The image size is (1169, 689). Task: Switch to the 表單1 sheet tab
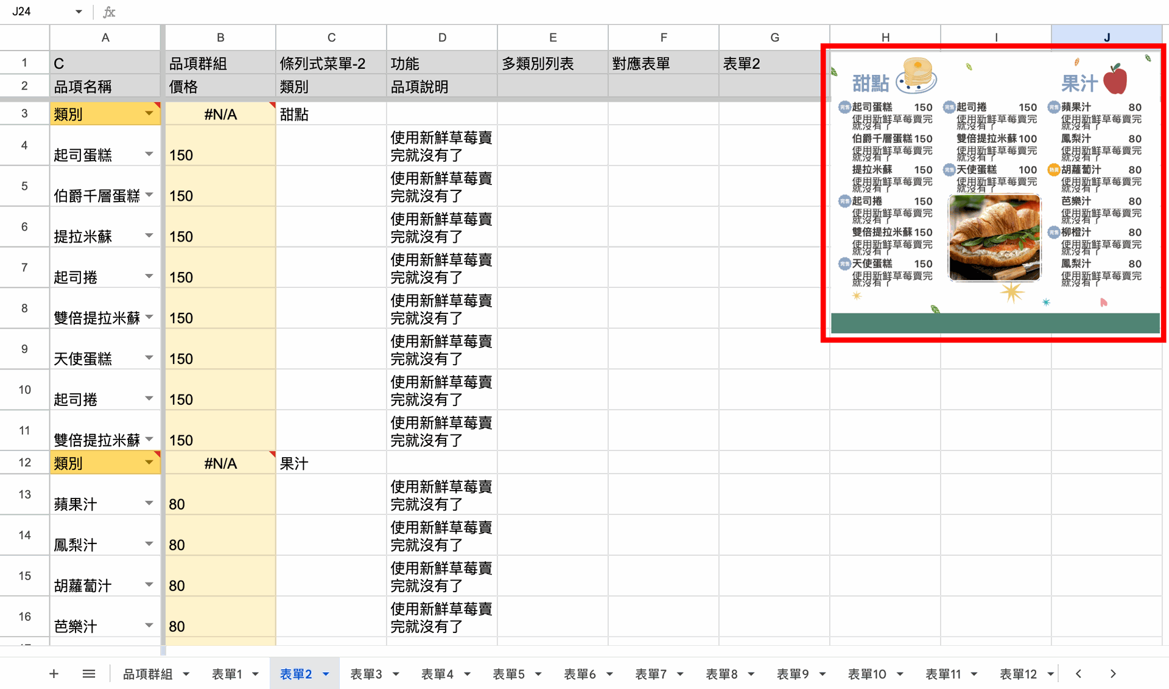pos(227,674)
